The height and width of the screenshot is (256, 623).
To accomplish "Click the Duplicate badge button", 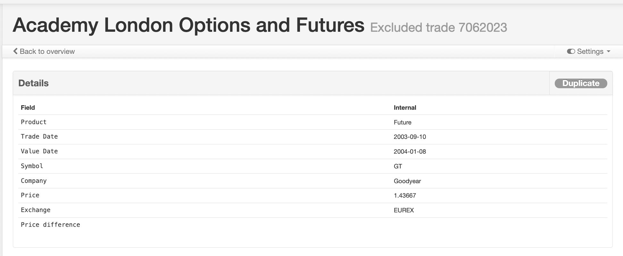I will (x=581, y=83).
